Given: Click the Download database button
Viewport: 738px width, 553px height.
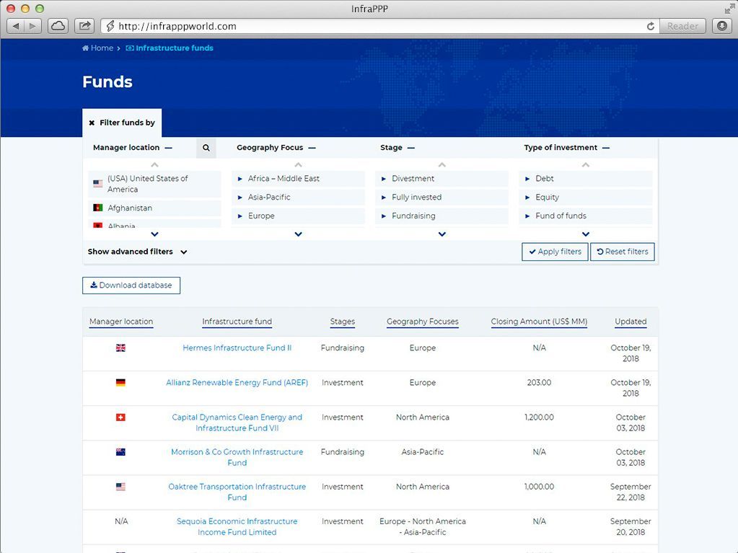Looking at the screenshot, I should (x=131, y=286).
